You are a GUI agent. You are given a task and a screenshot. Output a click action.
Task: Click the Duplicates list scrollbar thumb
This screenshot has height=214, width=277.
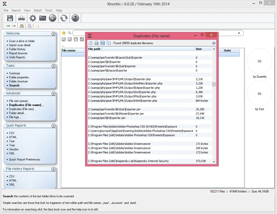[214, 84]
